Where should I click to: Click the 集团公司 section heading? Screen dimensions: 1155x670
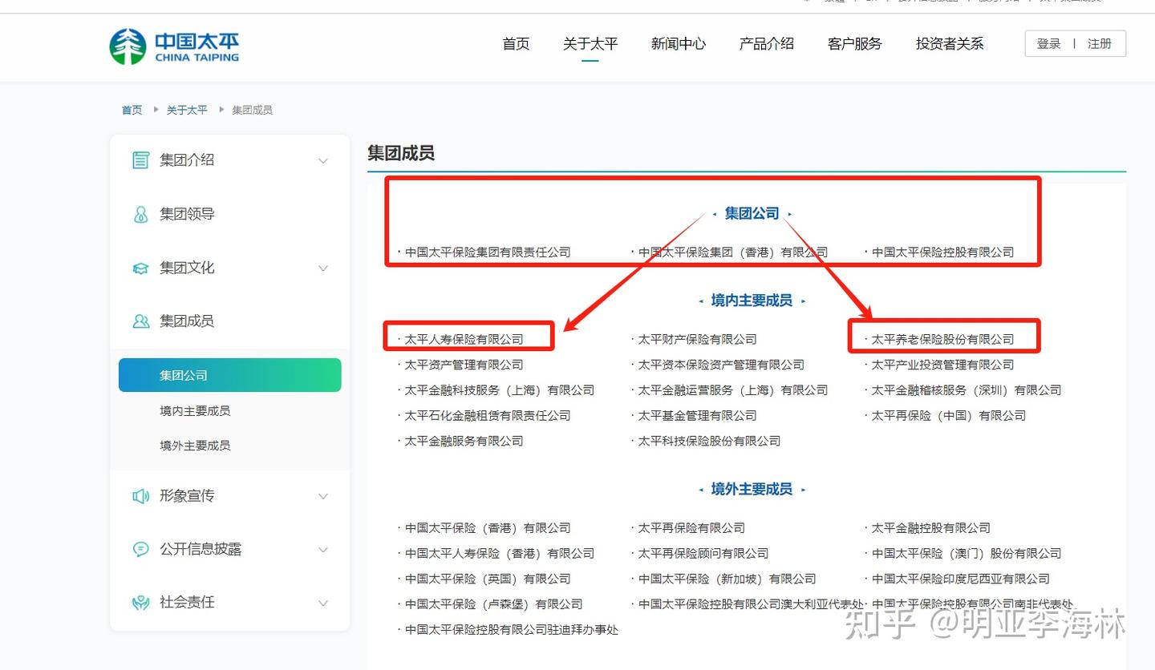click(752, 213)
